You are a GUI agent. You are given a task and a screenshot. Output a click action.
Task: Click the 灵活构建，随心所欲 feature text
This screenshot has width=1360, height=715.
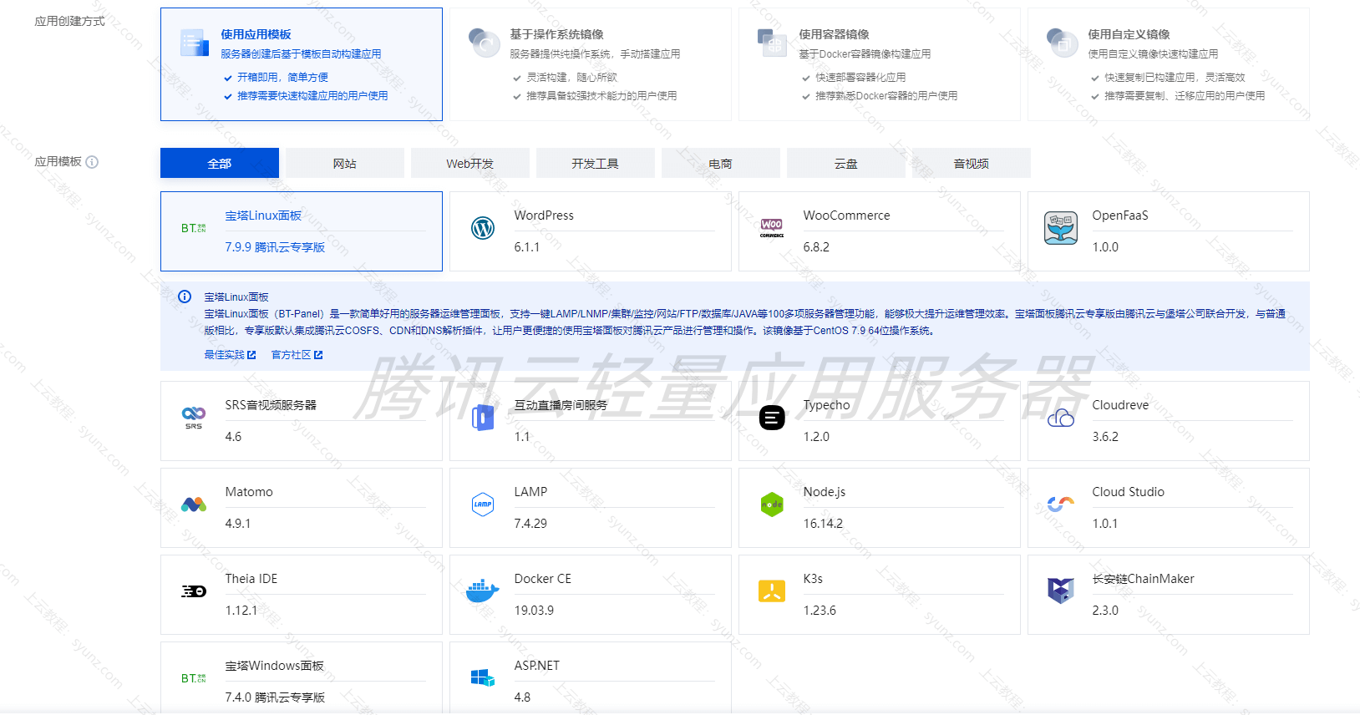click(571, 77)
